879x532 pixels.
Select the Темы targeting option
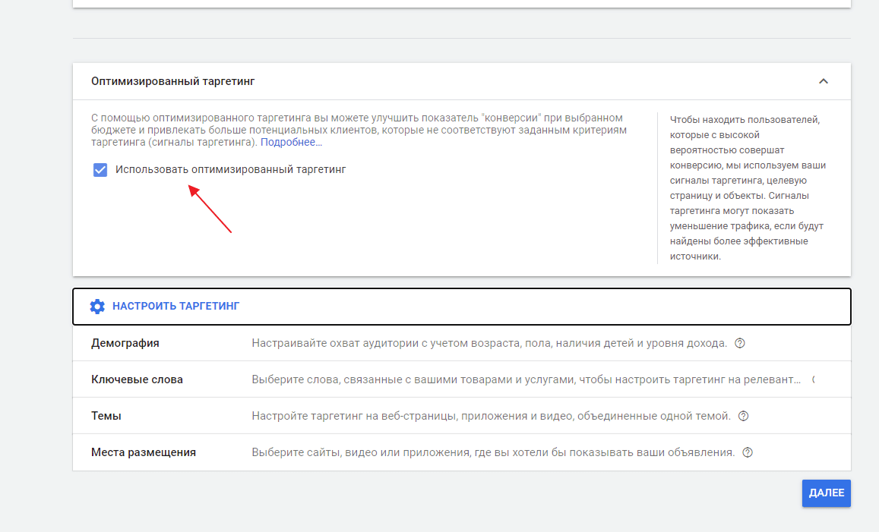tap(106, 416)
